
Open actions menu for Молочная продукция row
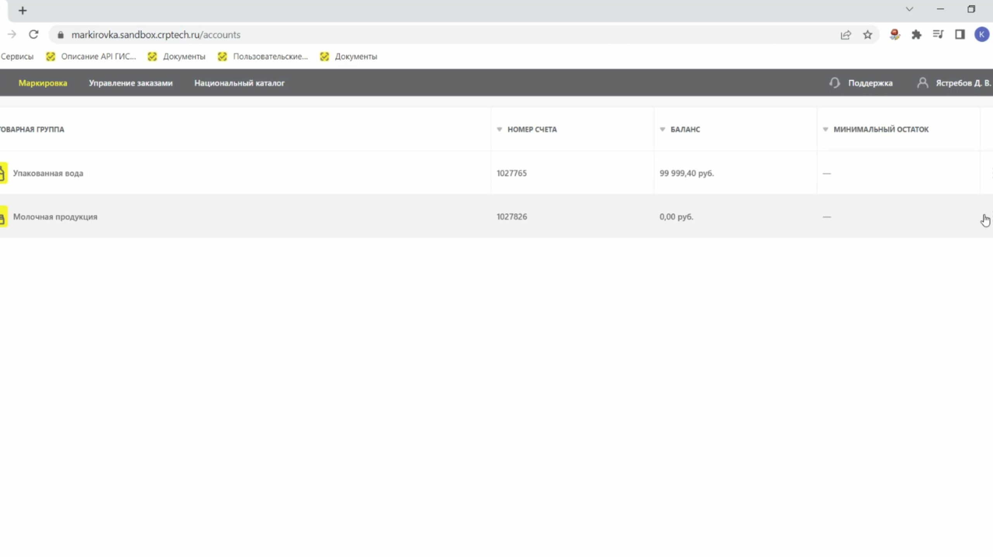click(991, 216)
